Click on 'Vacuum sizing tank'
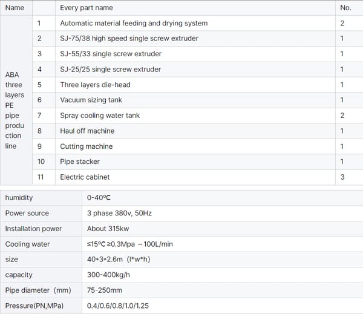 tap(91, 100)
